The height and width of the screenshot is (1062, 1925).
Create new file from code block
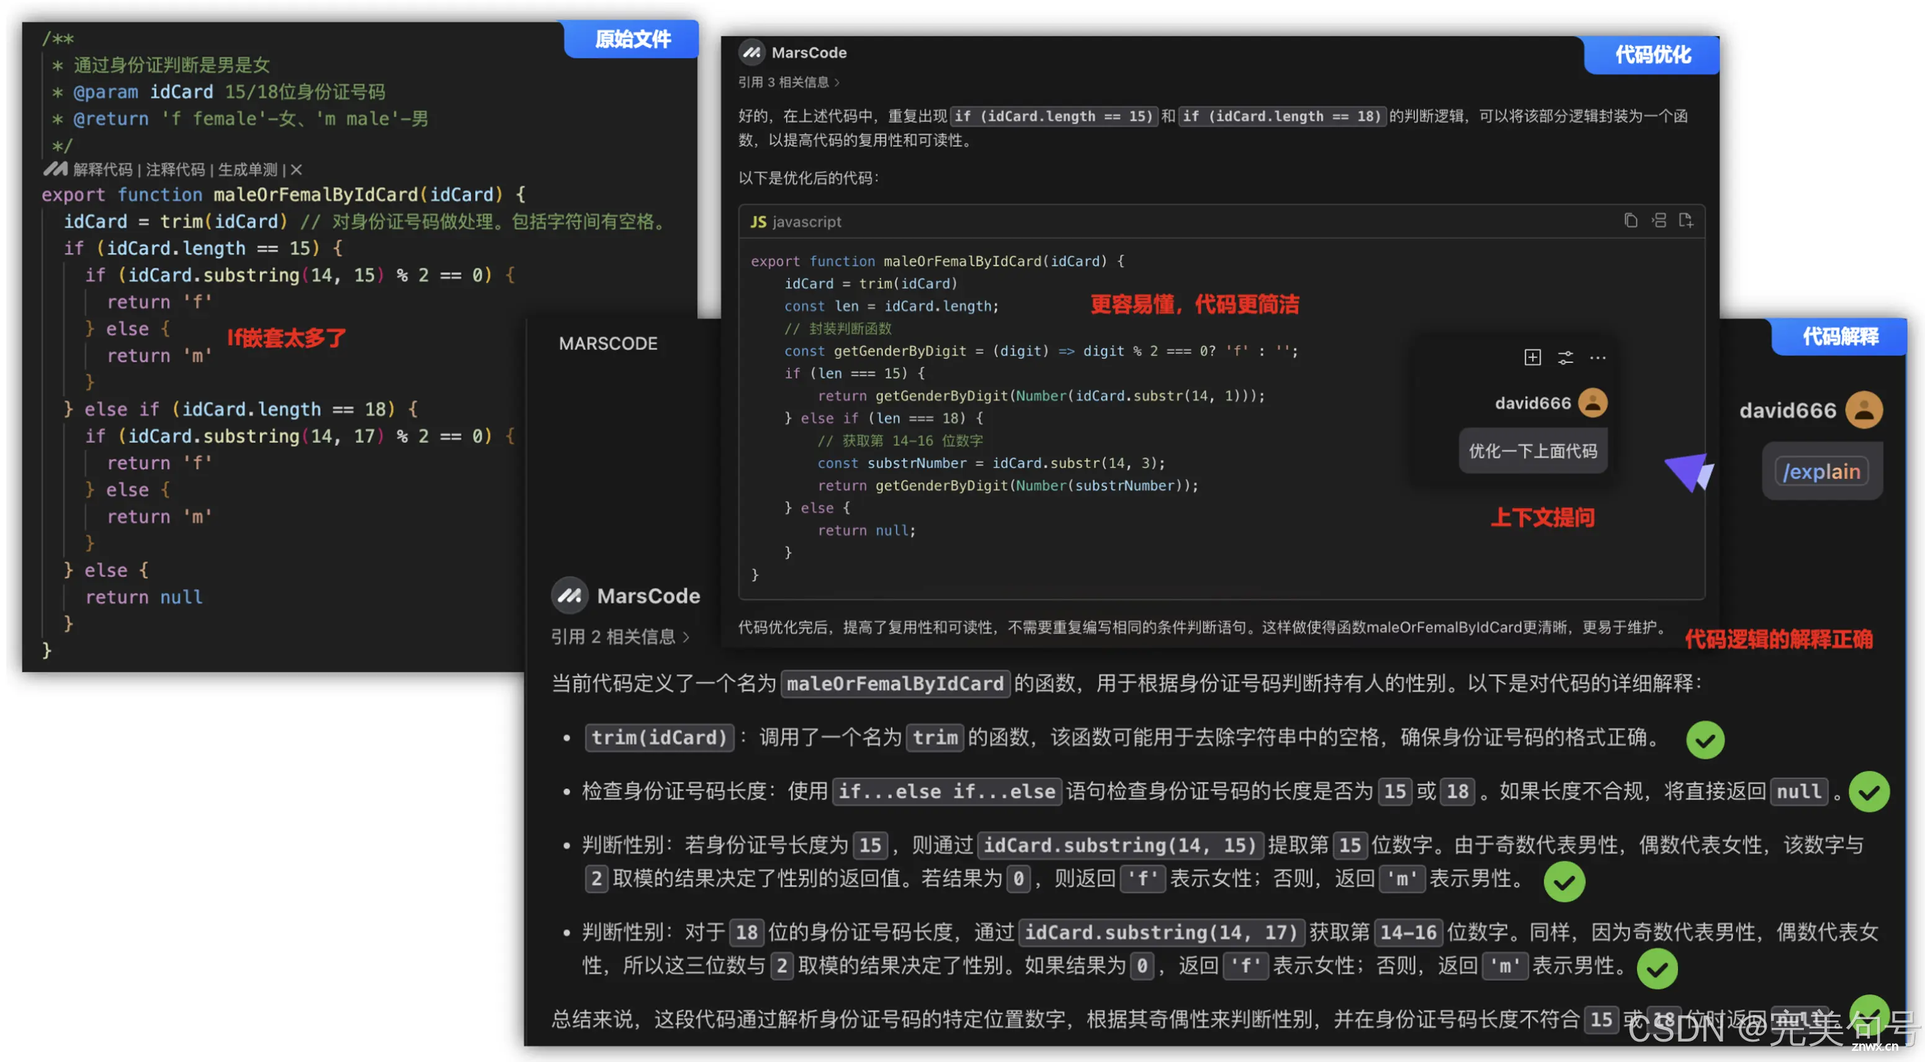coord(1686,220)
